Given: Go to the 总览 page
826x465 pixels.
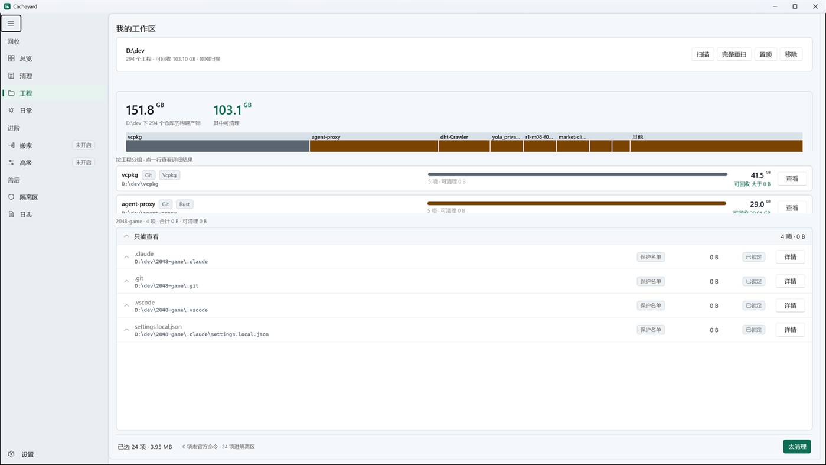Looking at the screenshot, I should coord(54,58).
